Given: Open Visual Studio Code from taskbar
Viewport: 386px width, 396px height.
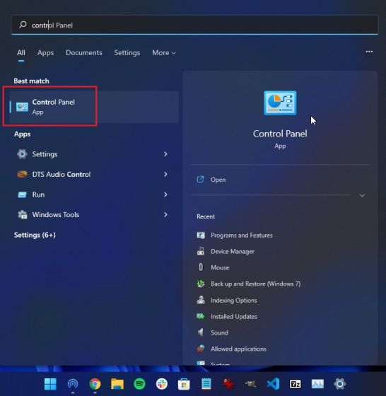Looking at the screenshot, I should click(x=273, y=384).
